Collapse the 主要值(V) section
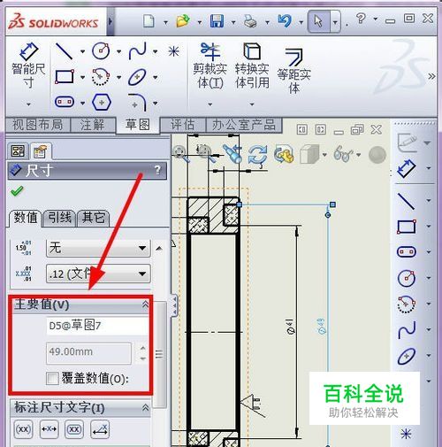The image size is (442, 447). (145, 304)
